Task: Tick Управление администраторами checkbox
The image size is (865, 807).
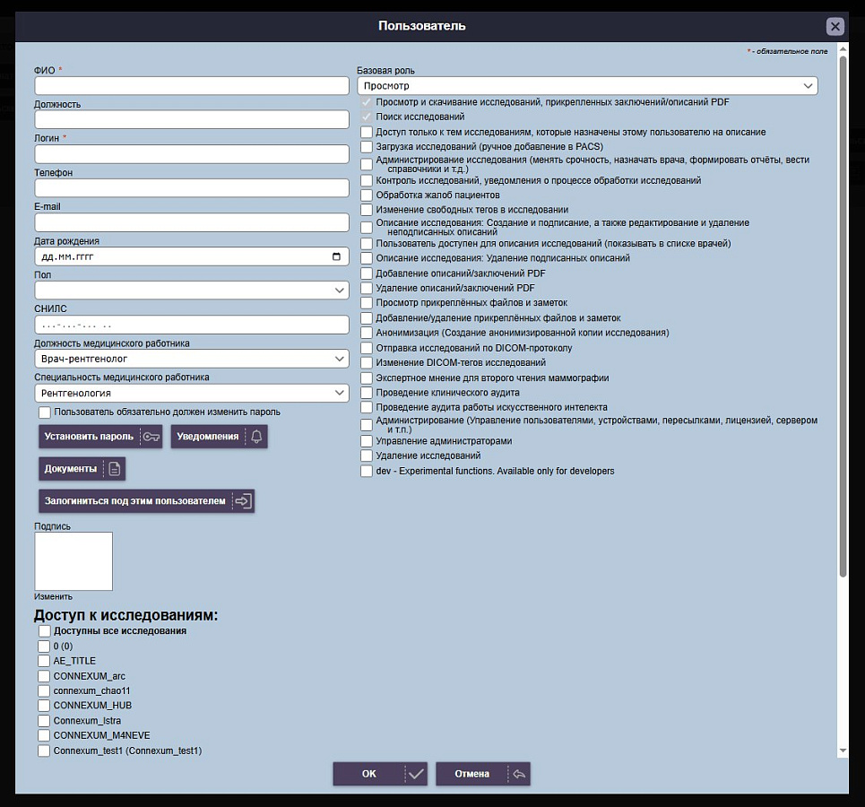Action: point(367,441)
